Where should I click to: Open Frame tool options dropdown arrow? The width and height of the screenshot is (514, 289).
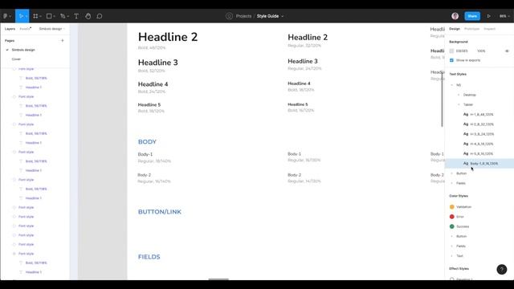(x=40, y=16)
